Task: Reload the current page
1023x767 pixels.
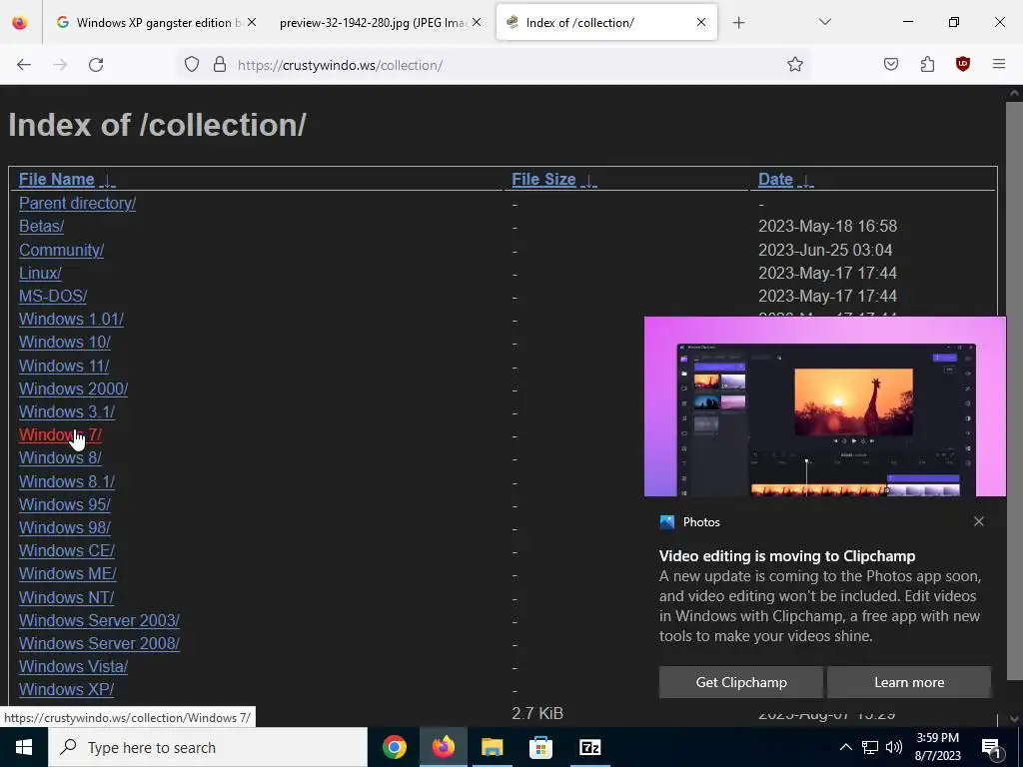Action: pos(96,65)
